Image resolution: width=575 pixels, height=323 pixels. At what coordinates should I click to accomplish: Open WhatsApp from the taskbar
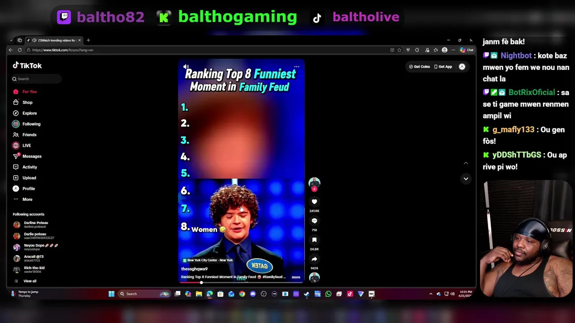[x=328, y=294]
